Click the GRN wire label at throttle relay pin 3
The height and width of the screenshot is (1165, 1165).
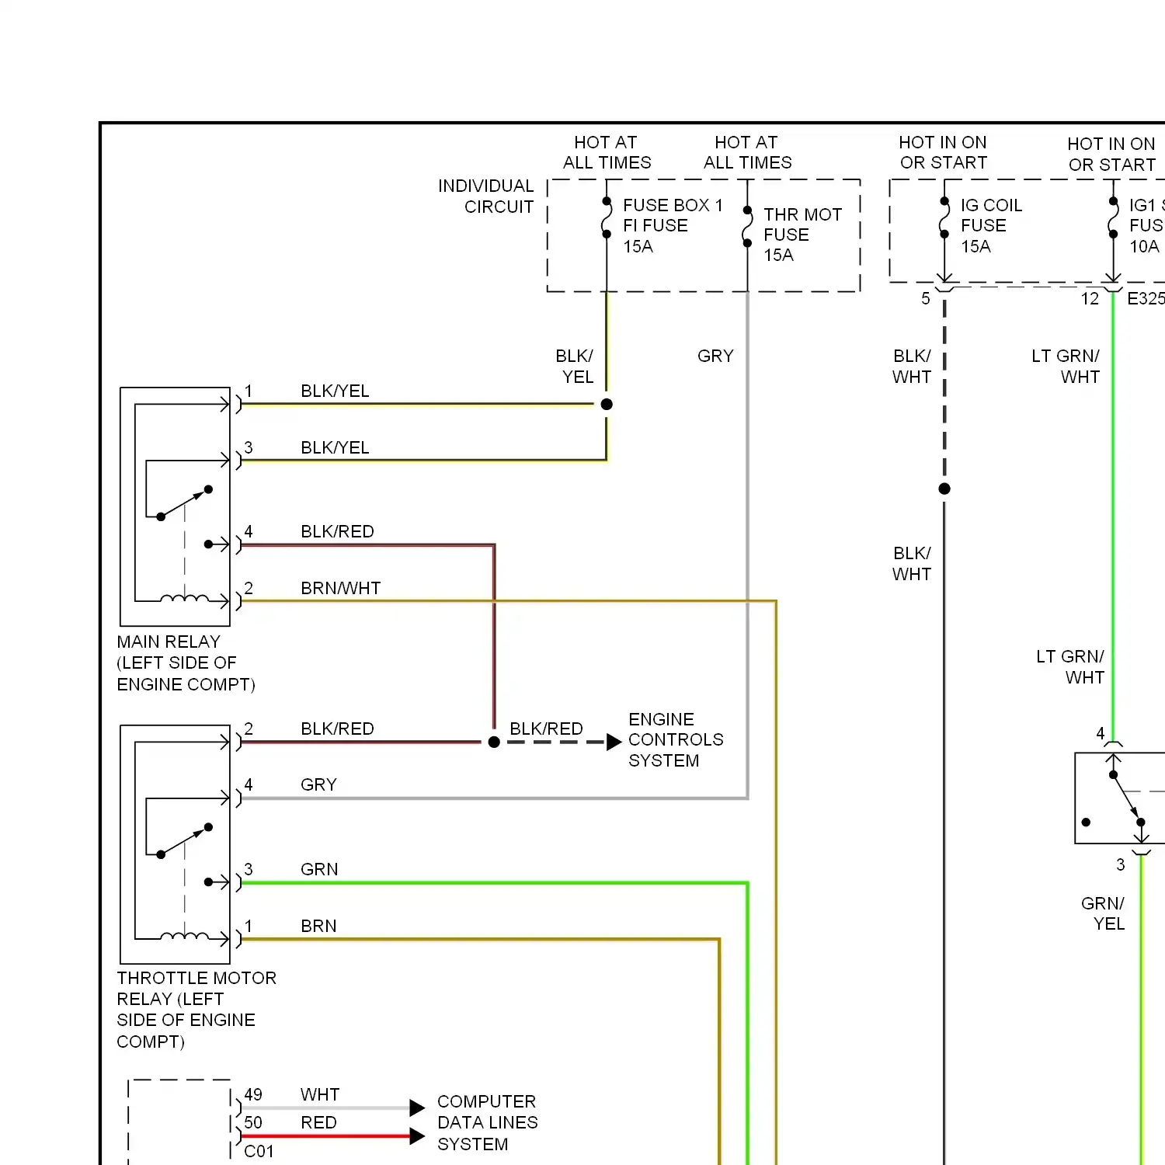tap(319, 869)
